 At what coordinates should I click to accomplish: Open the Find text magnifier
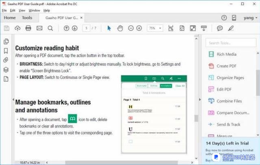coord(50,28)
